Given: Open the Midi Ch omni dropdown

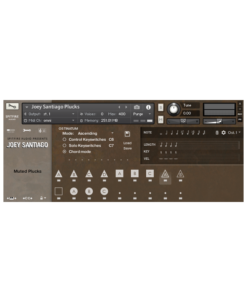Looking at the screenshot, I should [x=50, y=121].
